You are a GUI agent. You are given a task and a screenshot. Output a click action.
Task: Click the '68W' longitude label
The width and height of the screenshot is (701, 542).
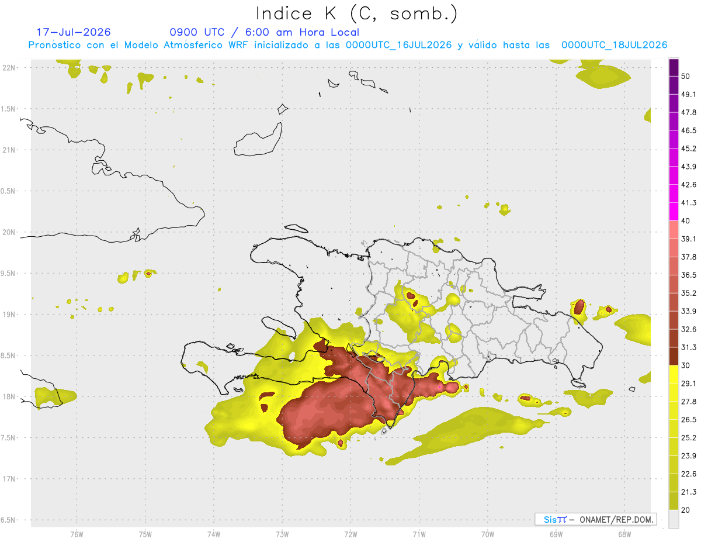coord(624,534)
